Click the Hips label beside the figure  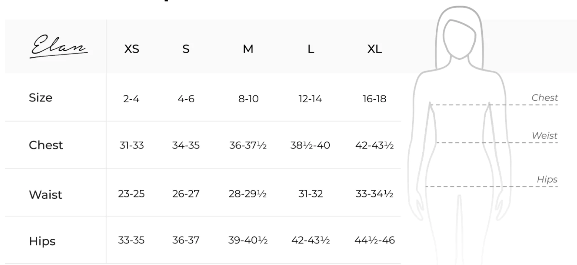point(547,179)
